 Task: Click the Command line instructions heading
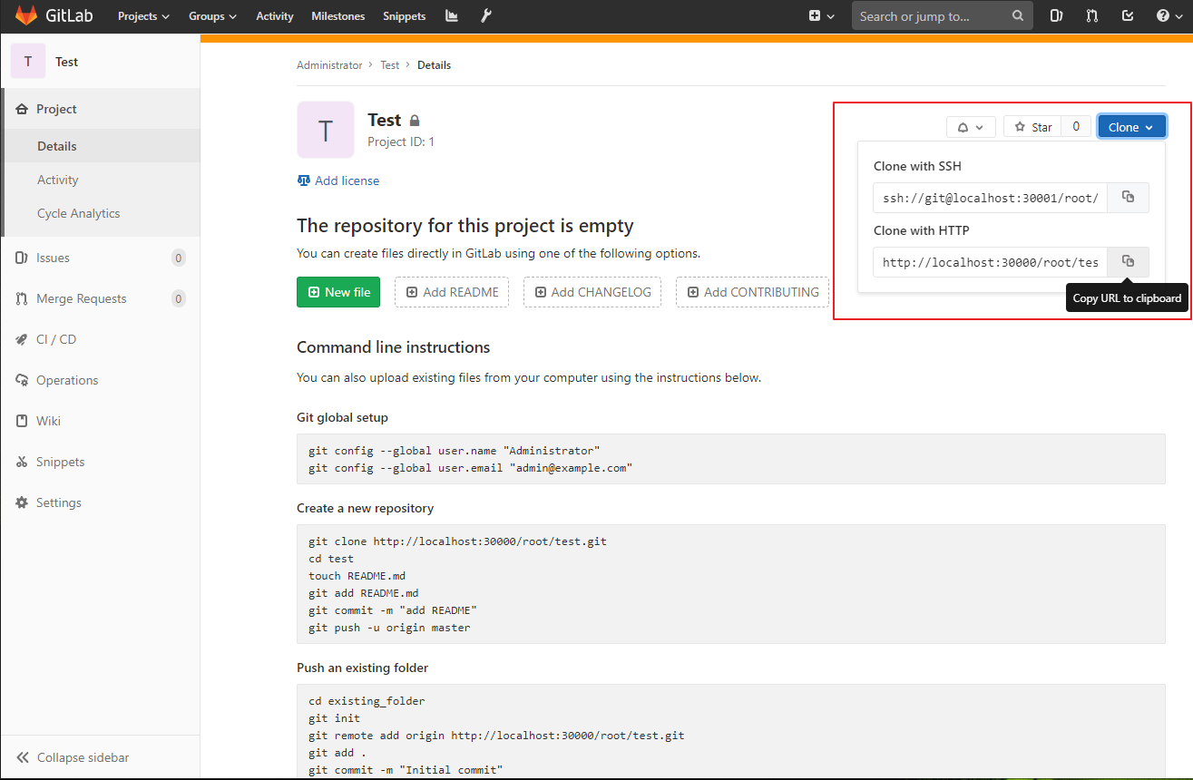click(x=394, y=347)
